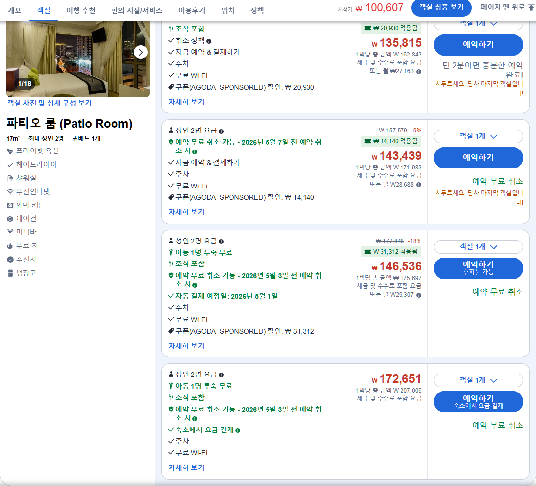Open 자세히 보기 under ₩14,140 coupon offer
The width and height of the screenshot is (536, 486).
tap(186, 212)
